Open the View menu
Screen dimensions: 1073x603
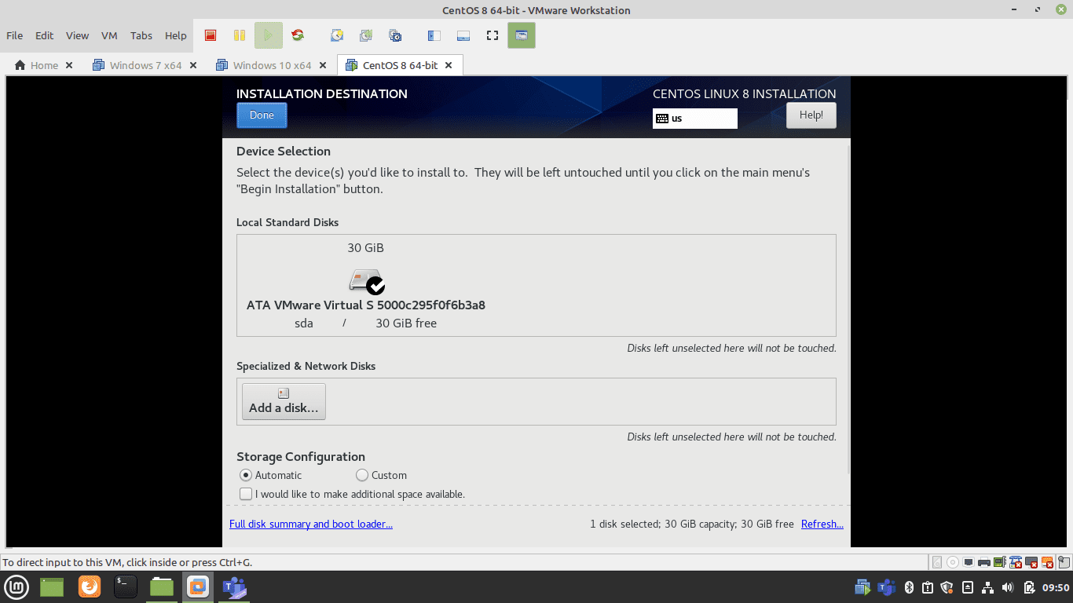[x=77, y=35]
